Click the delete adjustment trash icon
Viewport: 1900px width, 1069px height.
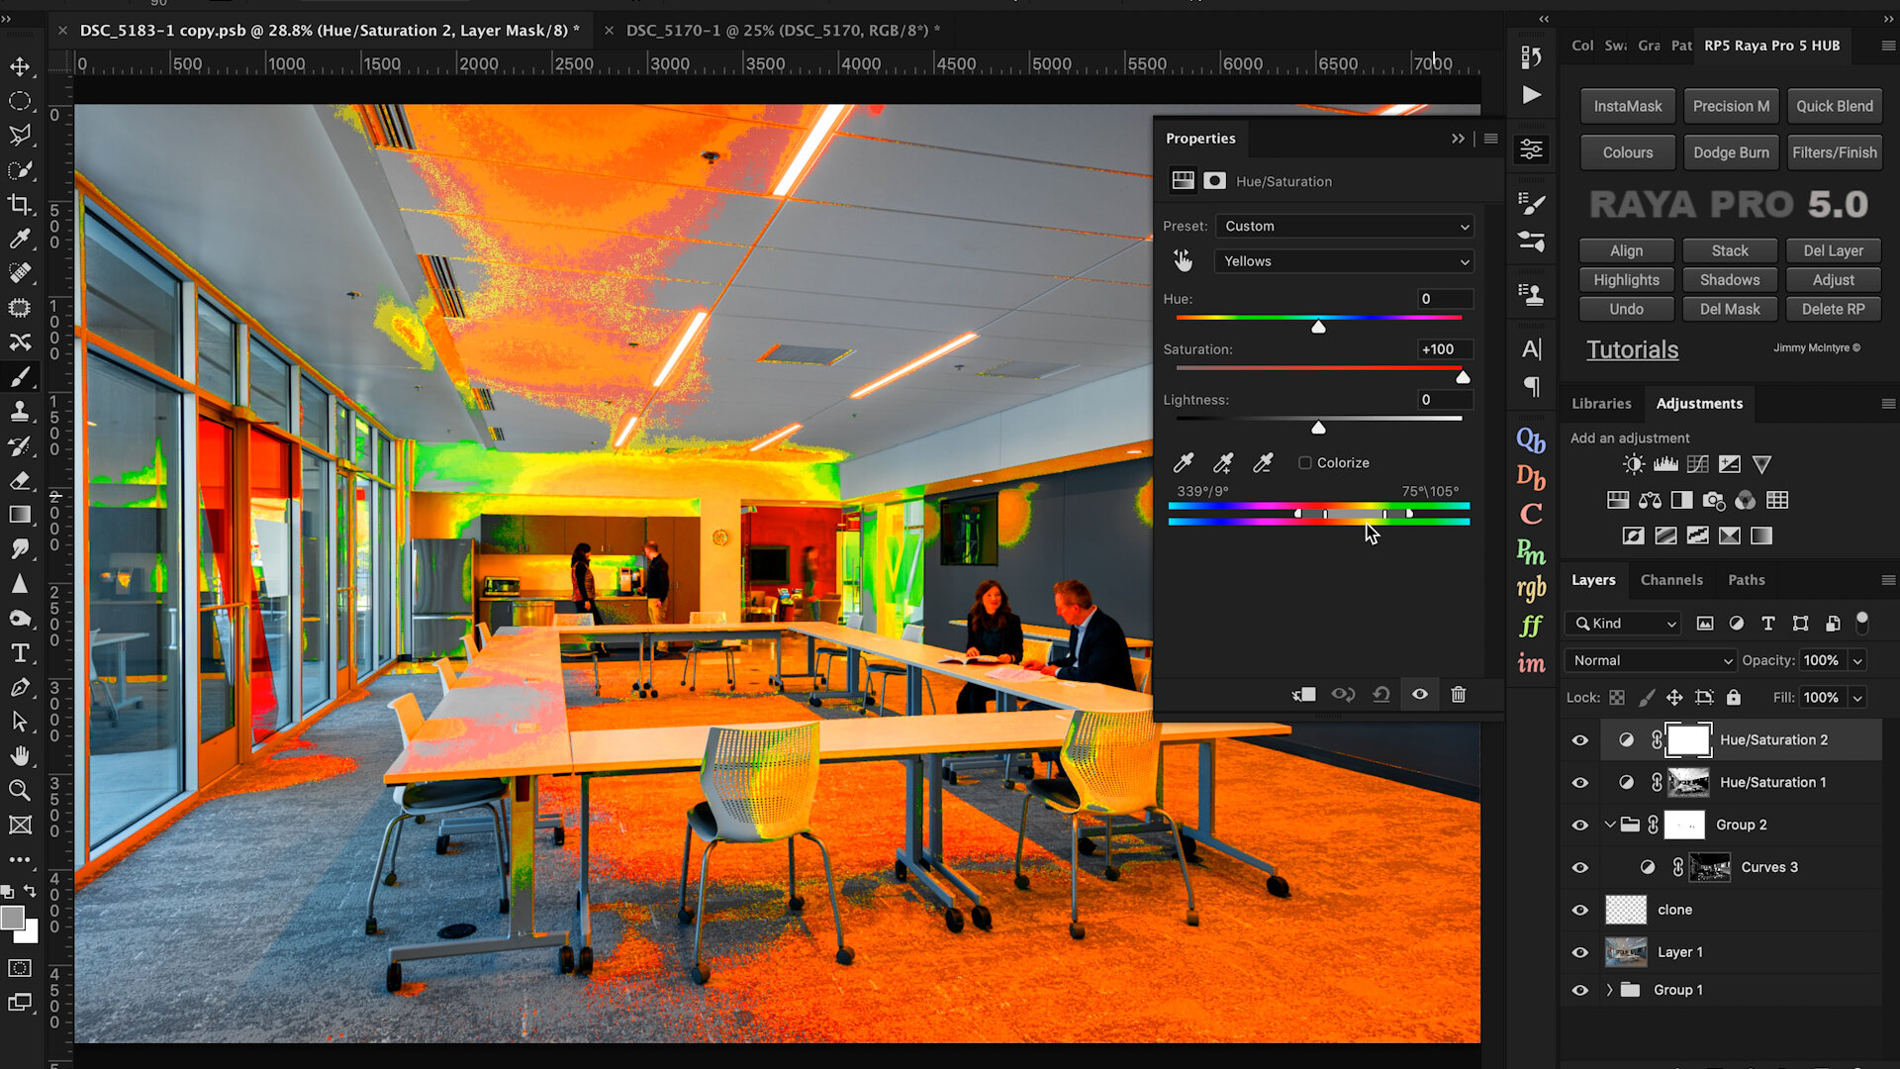(1459, 694)
